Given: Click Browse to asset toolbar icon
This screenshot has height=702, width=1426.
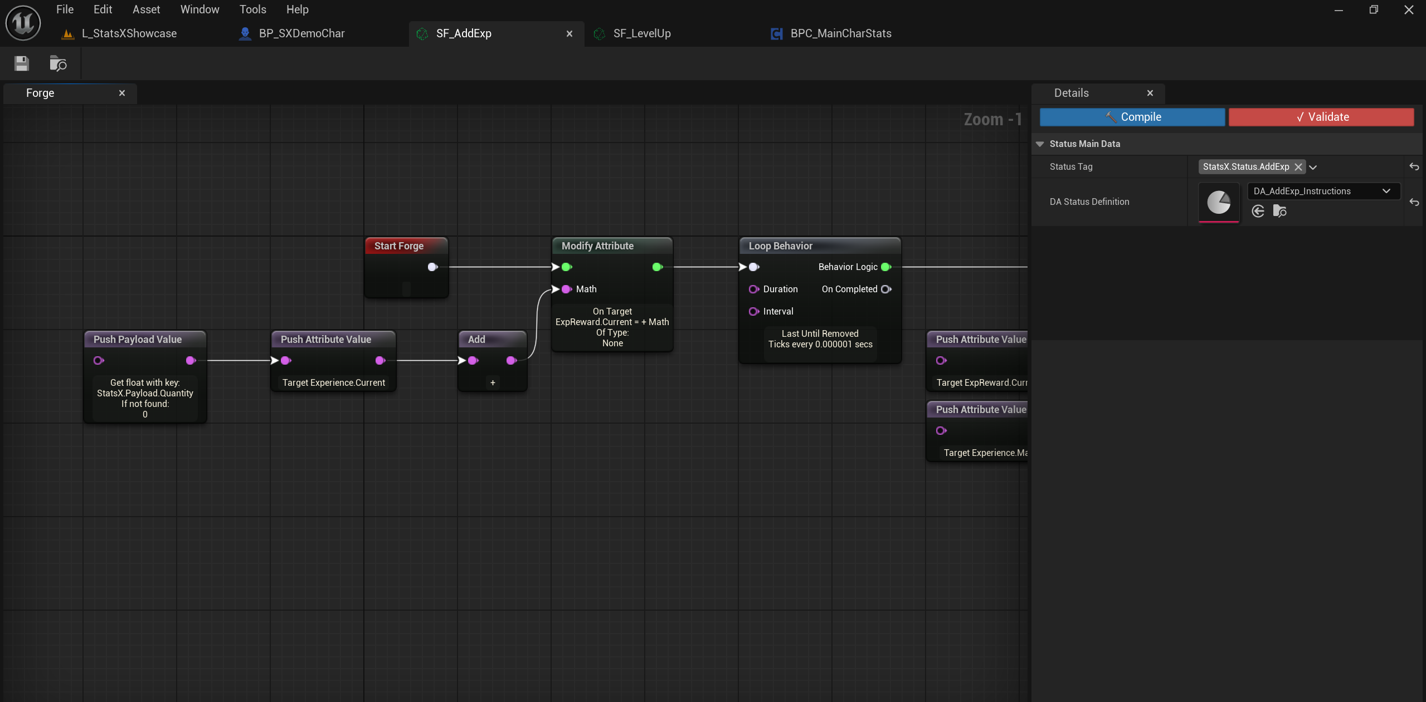Looking at the screenshot, I should pos(58,63).
